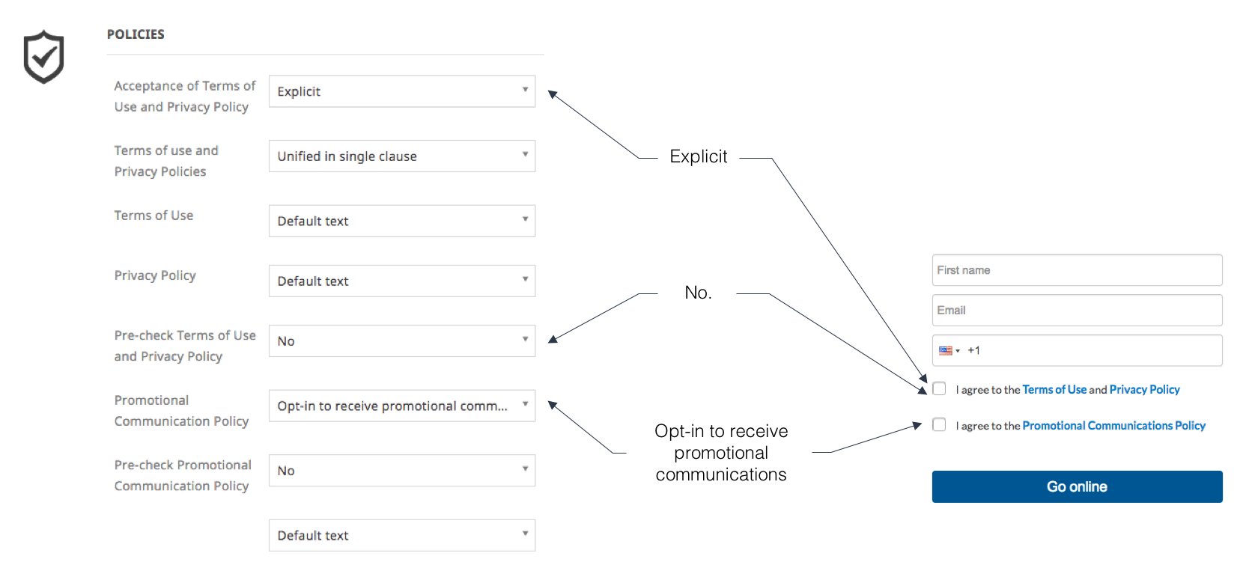Image resolution: width=1246 pixels, height=574 pixels.
Task: Open Pre-check Promotional Communication Policy dropdown
Action: (x=402, y=470)
